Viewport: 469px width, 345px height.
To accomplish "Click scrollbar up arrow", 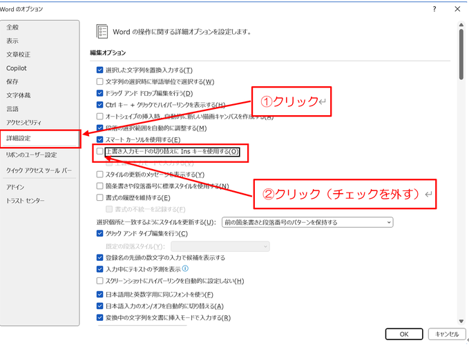I will (x=461, y=25).
